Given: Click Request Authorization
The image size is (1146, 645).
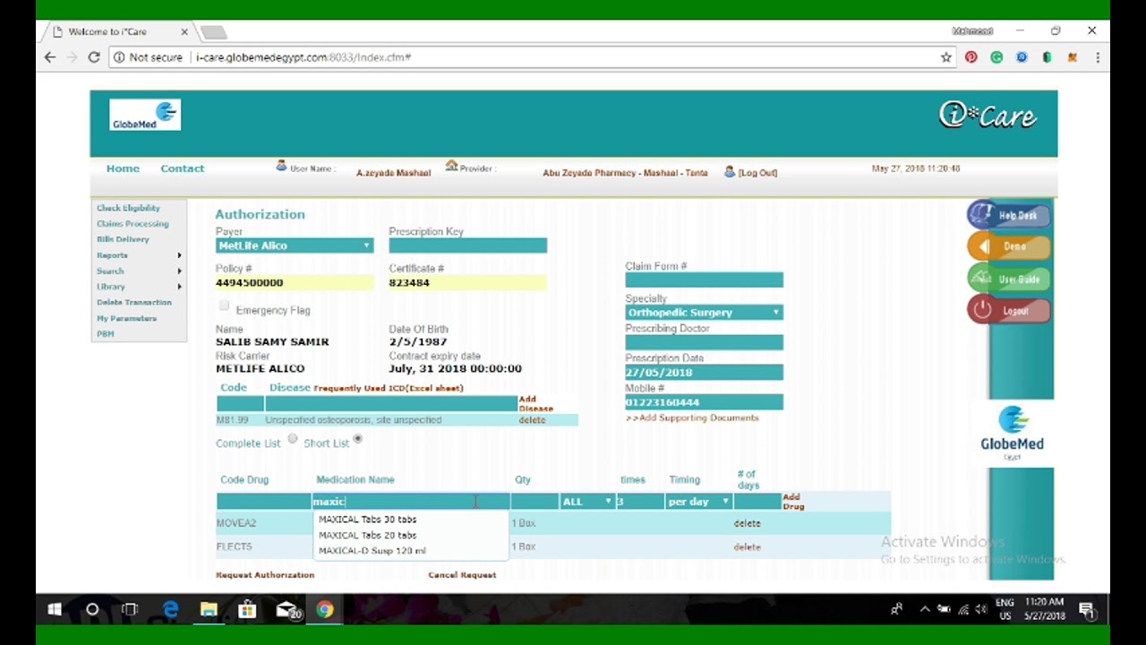Looking at the screenshot, I should 265,575.
